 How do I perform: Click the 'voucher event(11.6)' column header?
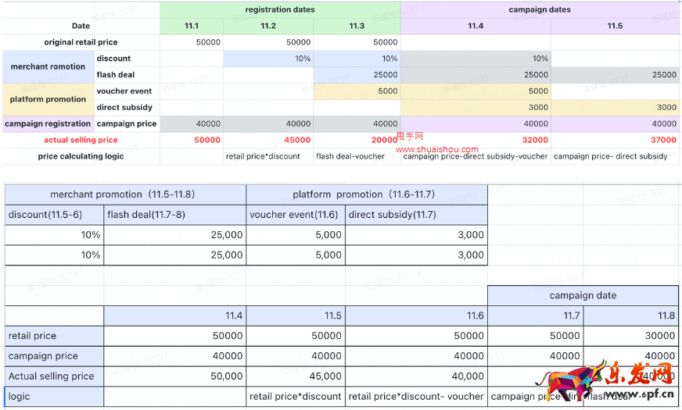[x=295, y=215]
